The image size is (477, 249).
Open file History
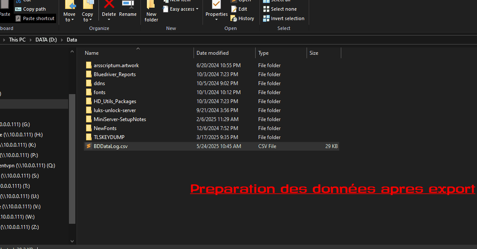pos(242,18)
